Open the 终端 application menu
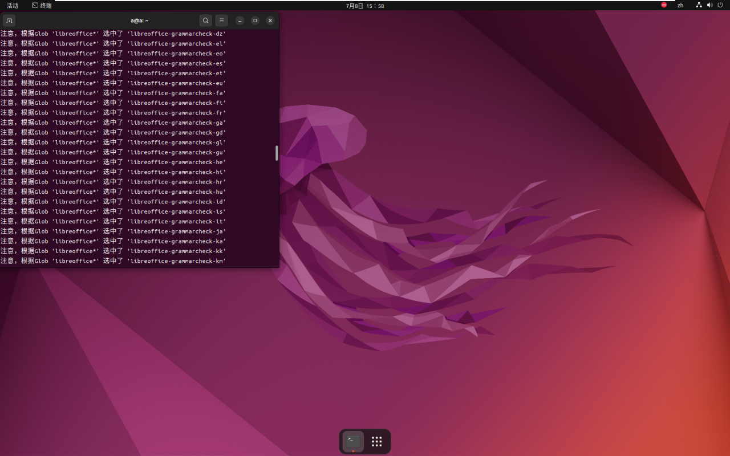 click(x=42, y=5)
